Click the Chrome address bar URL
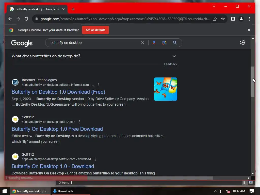The image size is (260, 195). point(125,19)
